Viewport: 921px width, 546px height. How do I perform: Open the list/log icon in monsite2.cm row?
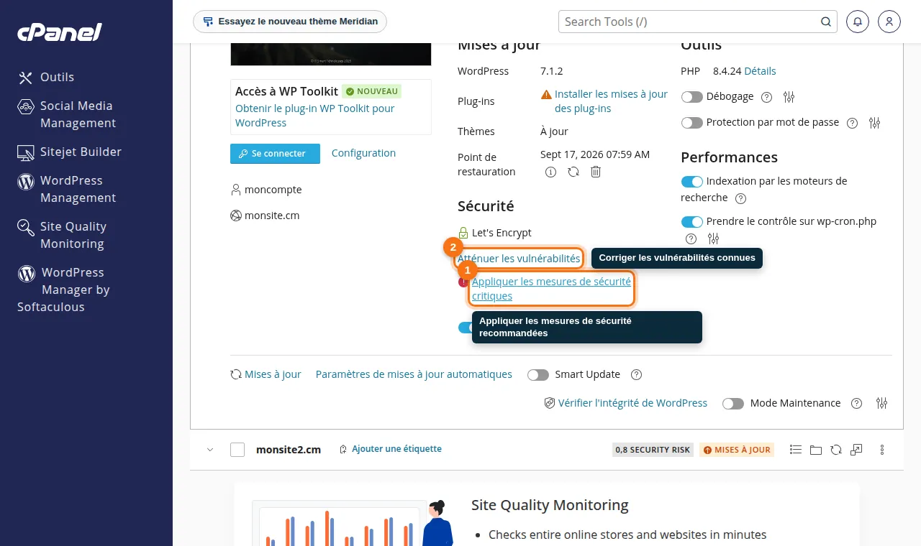795,450
